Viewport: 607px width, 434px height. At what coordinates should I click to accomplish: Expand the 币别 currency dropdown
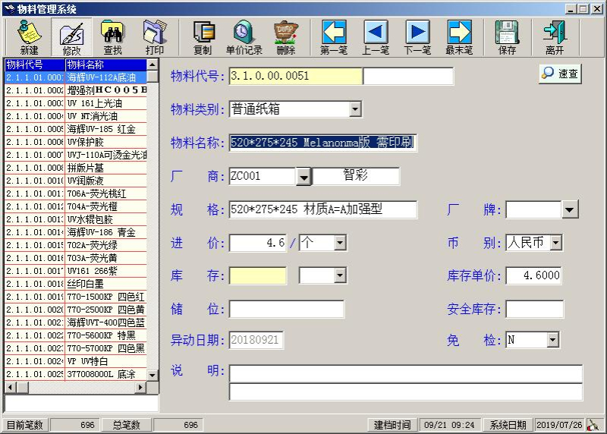(x=555, y=243)
